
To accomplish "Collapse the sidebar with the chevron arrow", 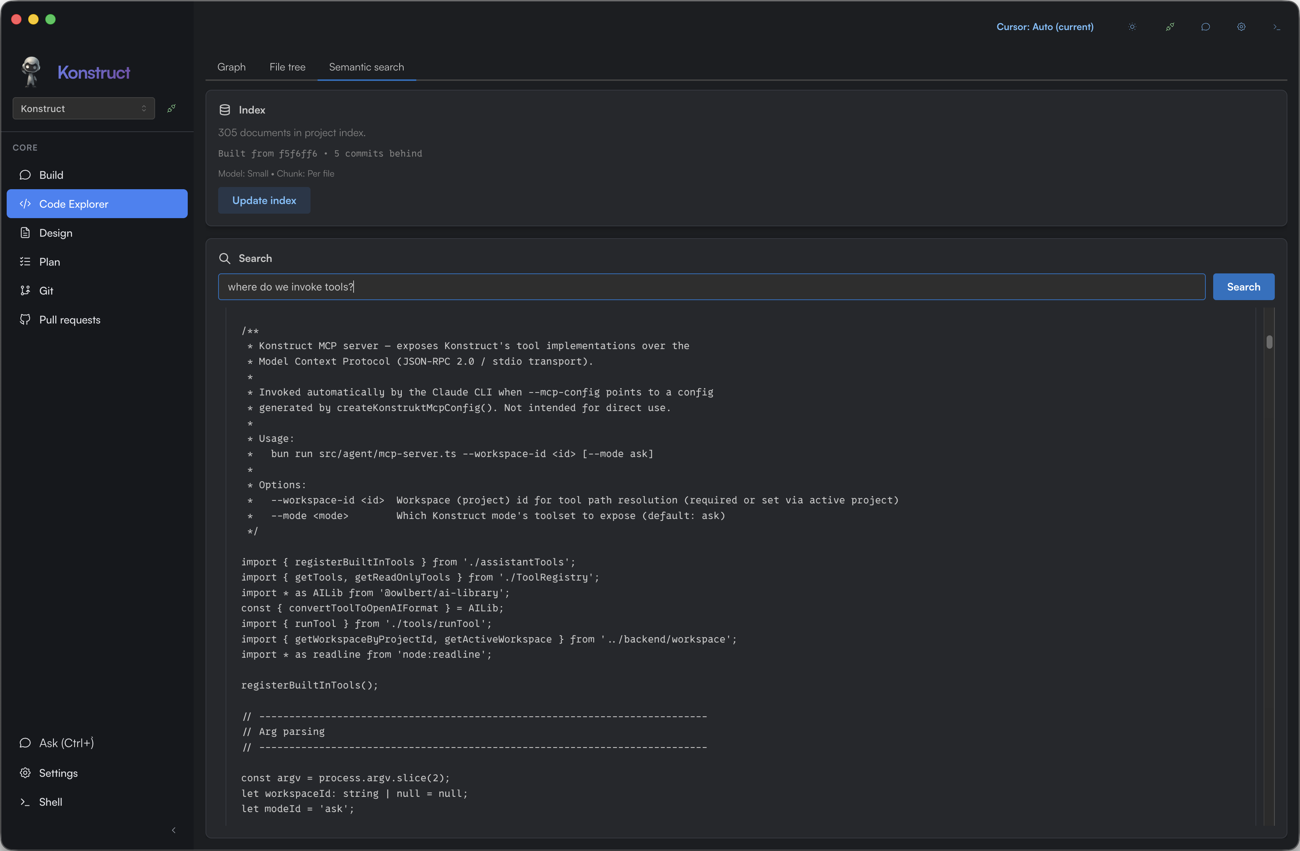I will [174, 830].
